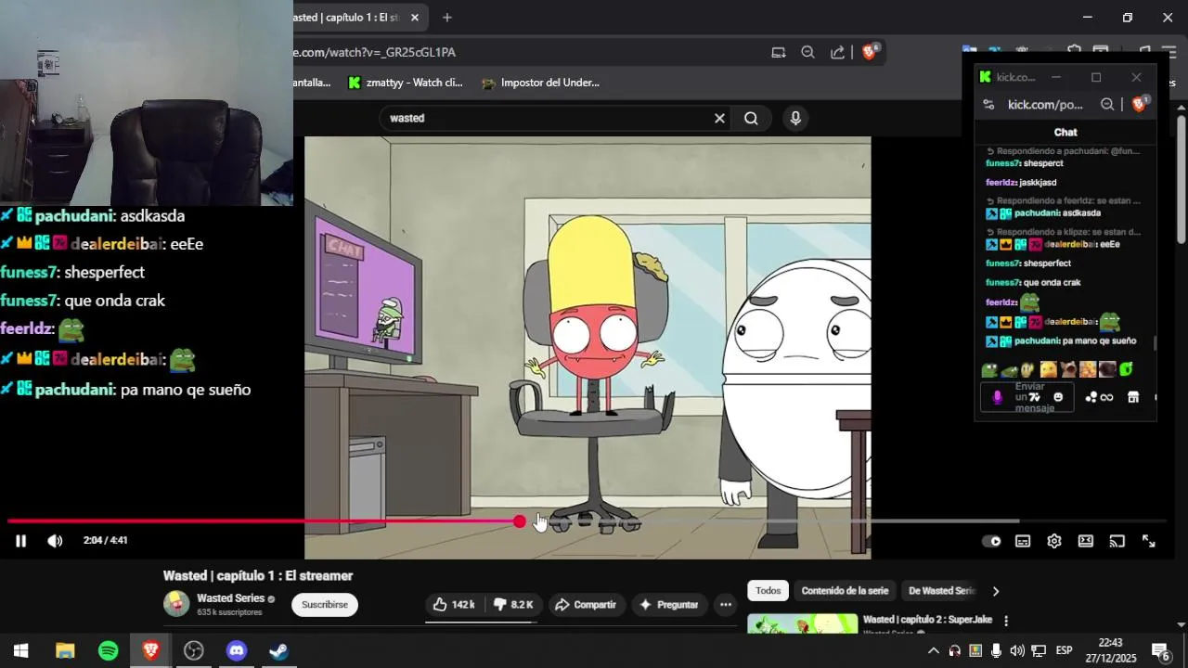Viewport: 1188px width, 668px height.
Task: Open the Compartir share dialog
Action: 586,605
